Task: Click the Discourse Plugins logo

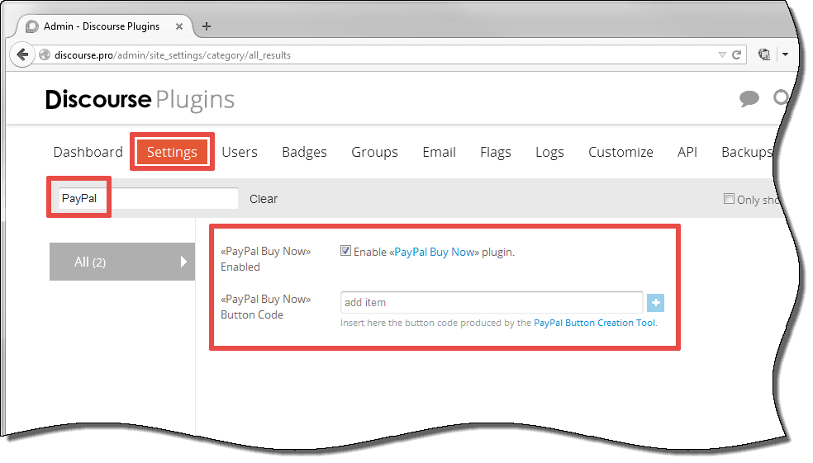Action: point(140,100)
